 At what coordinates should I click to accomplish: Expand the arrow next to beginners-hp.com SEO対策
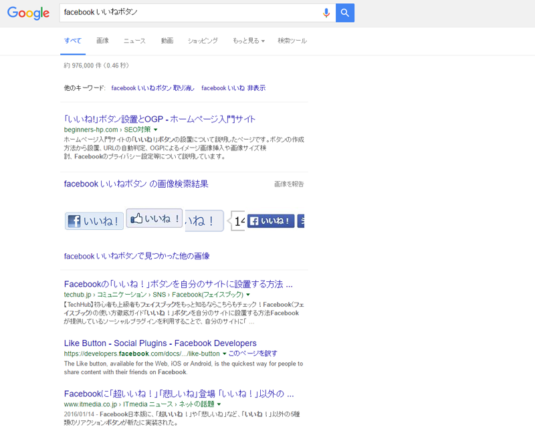click(156, 130)
